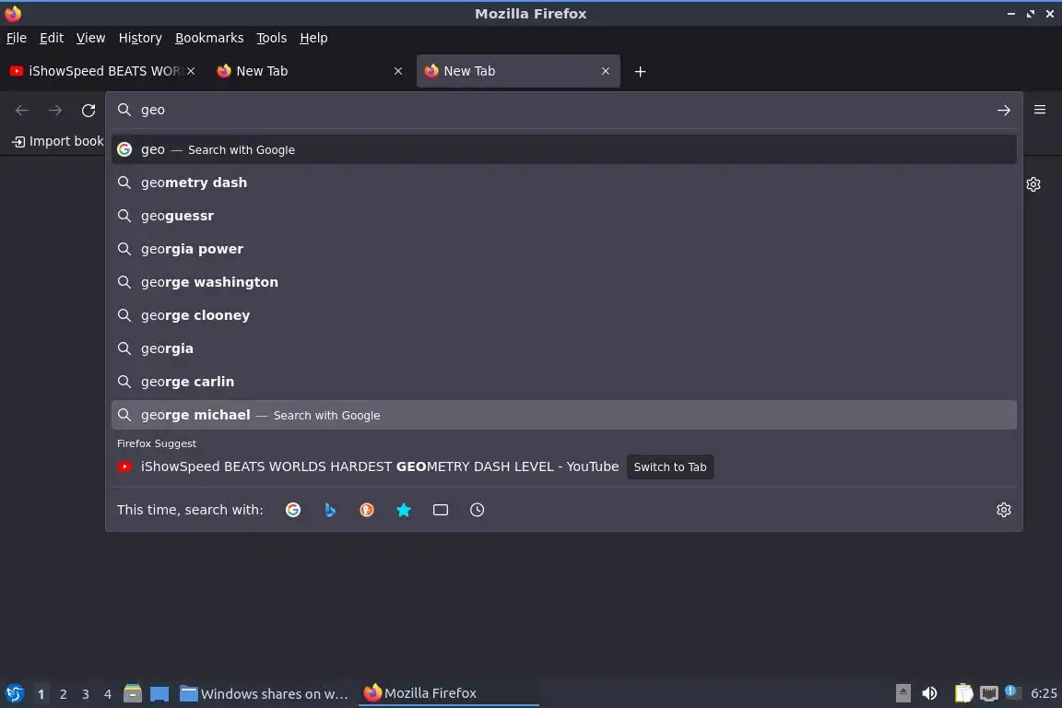
Task: Choose the 'geometry dash' suggestion
Action: tap(563, 183)
